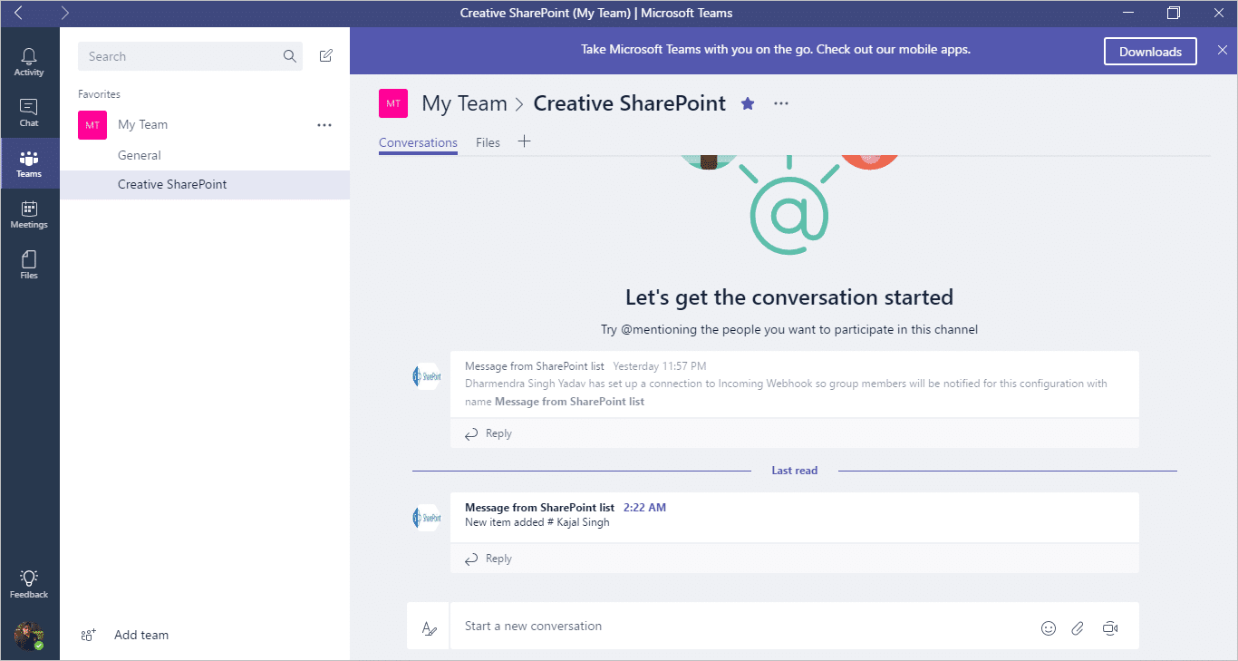This screenshot has width=1238, height=661.
Task: Click Add team at the bottom
Action: pos(125,635)
